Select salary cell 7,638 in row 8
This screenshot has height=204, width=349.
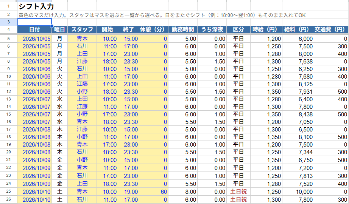[298, 61]
